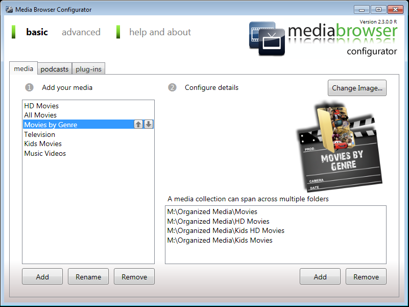Select the Kids HD Movies folder path
The width and height of the screenshot is (409, 307).
[225, 230]
